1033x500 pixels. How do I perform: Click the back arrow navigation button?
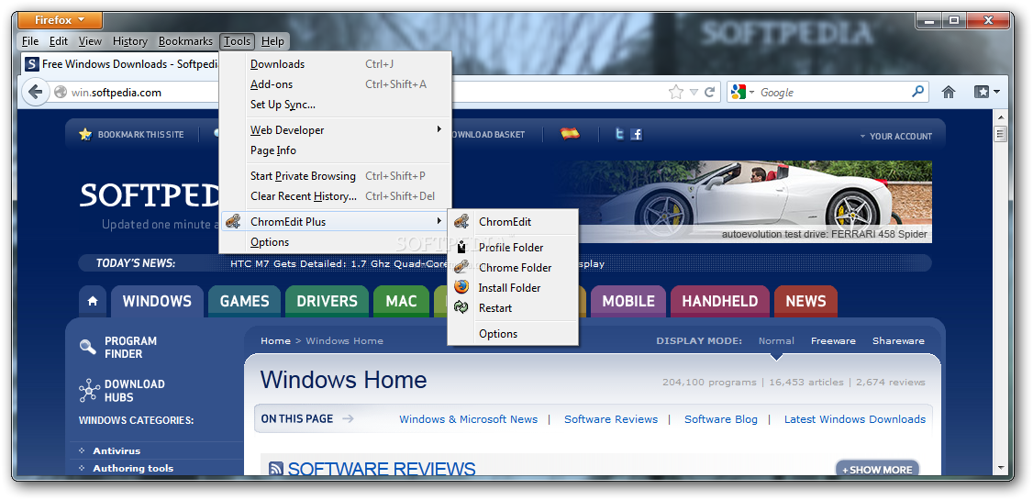(36, 93)
